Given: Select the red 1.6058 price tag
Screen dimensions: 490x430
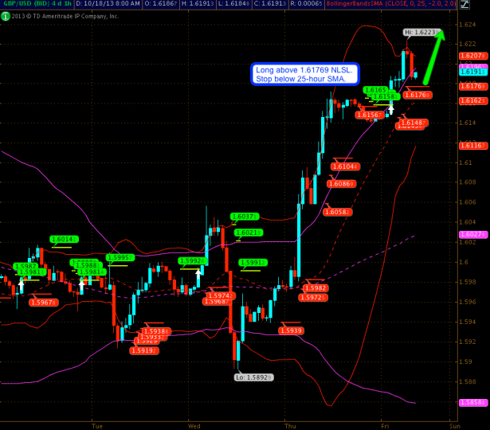Looking at the screenshot, I should coord(338,212).
